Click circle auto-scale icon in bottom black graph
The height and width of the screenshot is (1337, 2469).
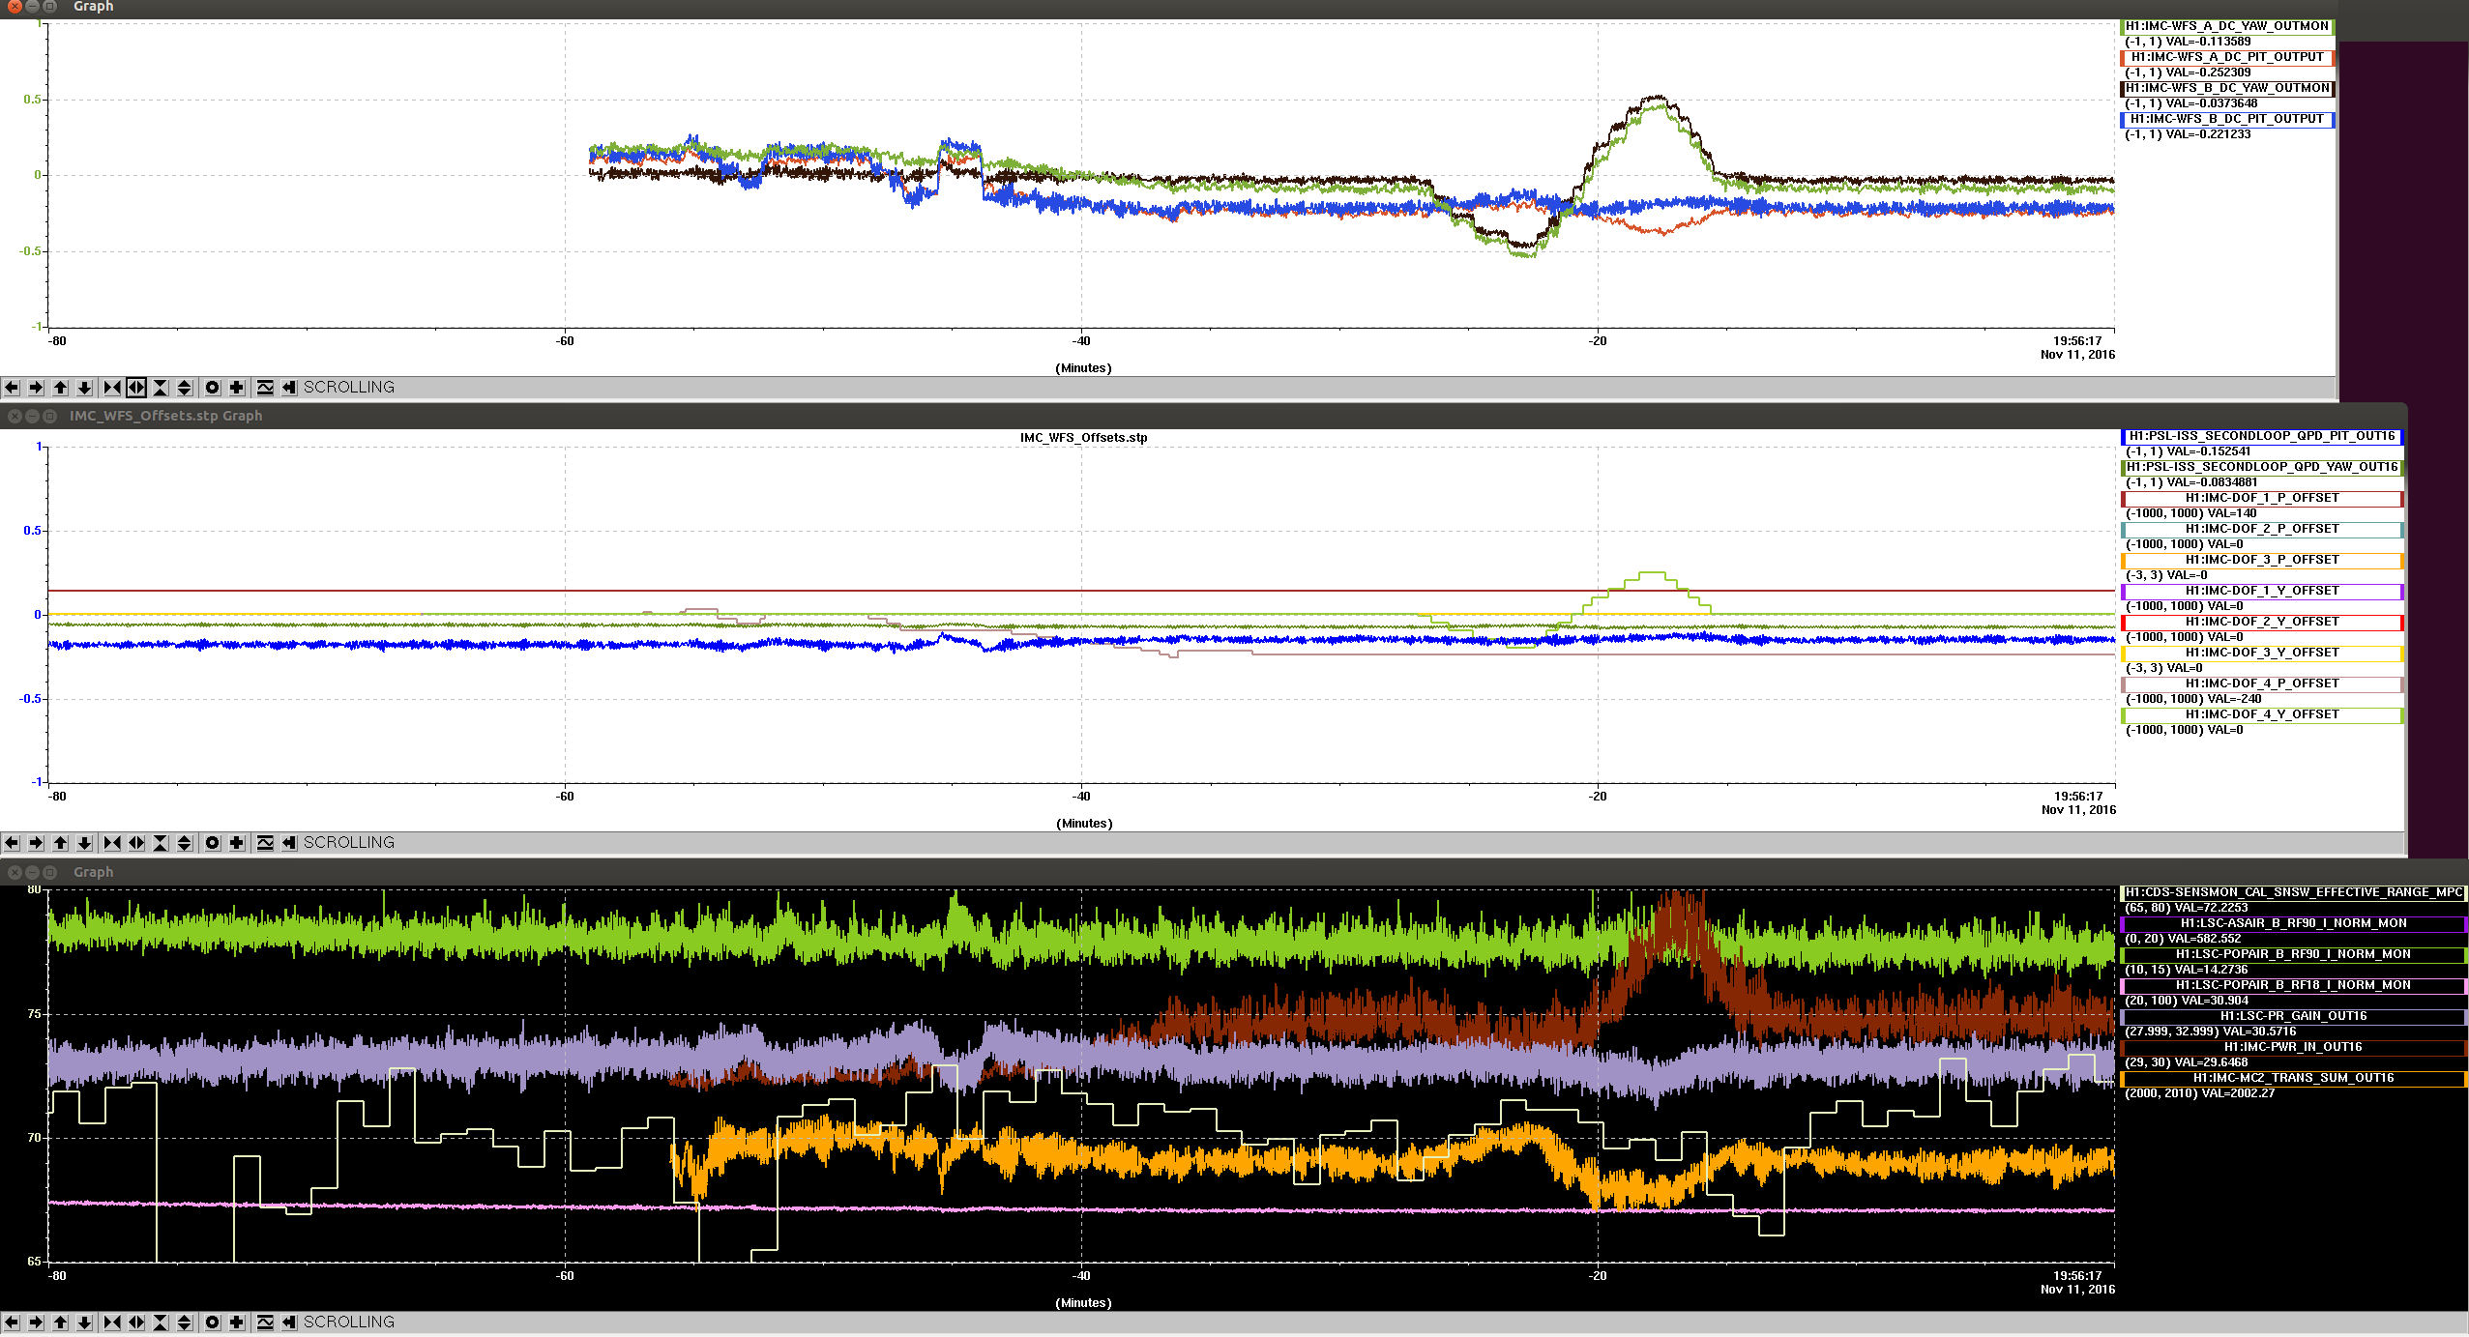pos(213,1322)
